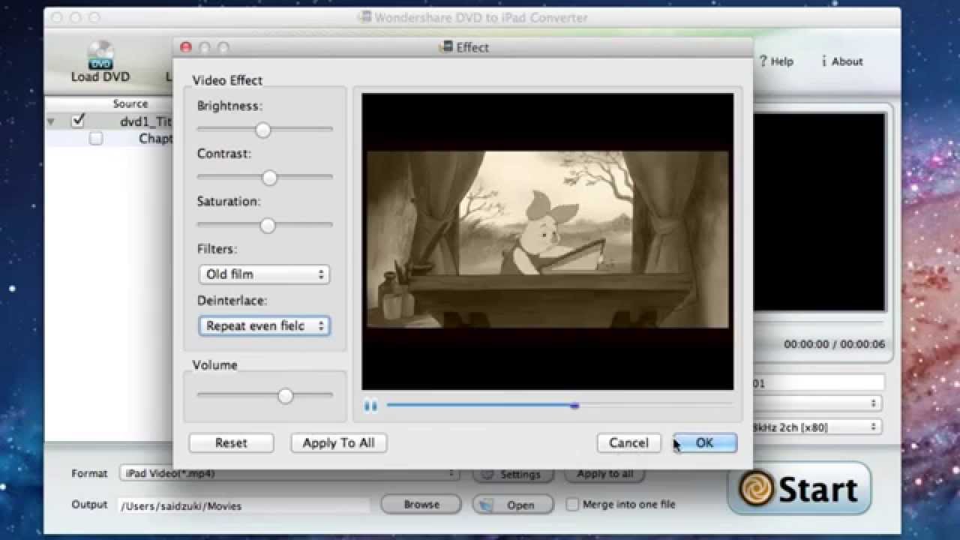The height and width of the screenshot is (540, 960).
Task: Click the Volume slider handle
Action: [x=285, y=396]
